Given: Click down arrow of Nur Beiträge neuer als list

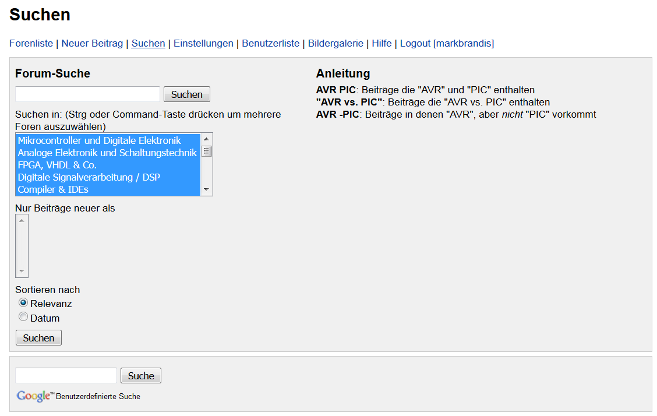Looking at the screenshot, I should (x=22, y=271).
